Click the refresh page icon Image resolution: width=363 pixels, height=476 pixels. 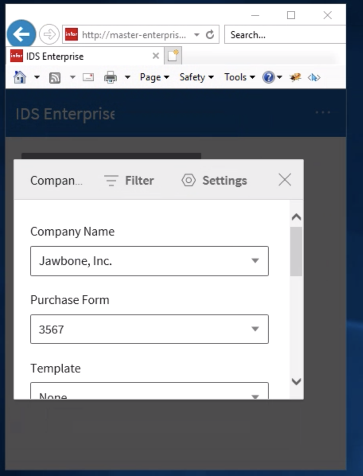pyautogui.click(x=210, y=35)
